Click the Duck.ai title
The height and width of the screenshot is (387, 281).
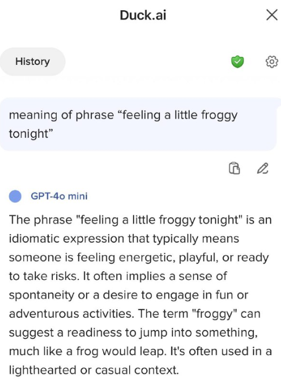pyautogui.click(x=143, y=15)
